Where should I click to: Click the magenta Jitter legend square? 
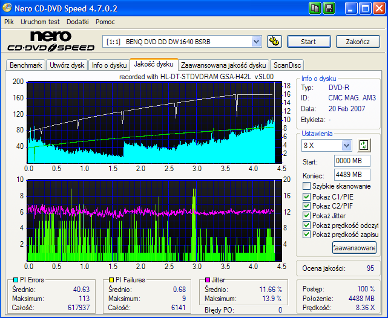208,281
